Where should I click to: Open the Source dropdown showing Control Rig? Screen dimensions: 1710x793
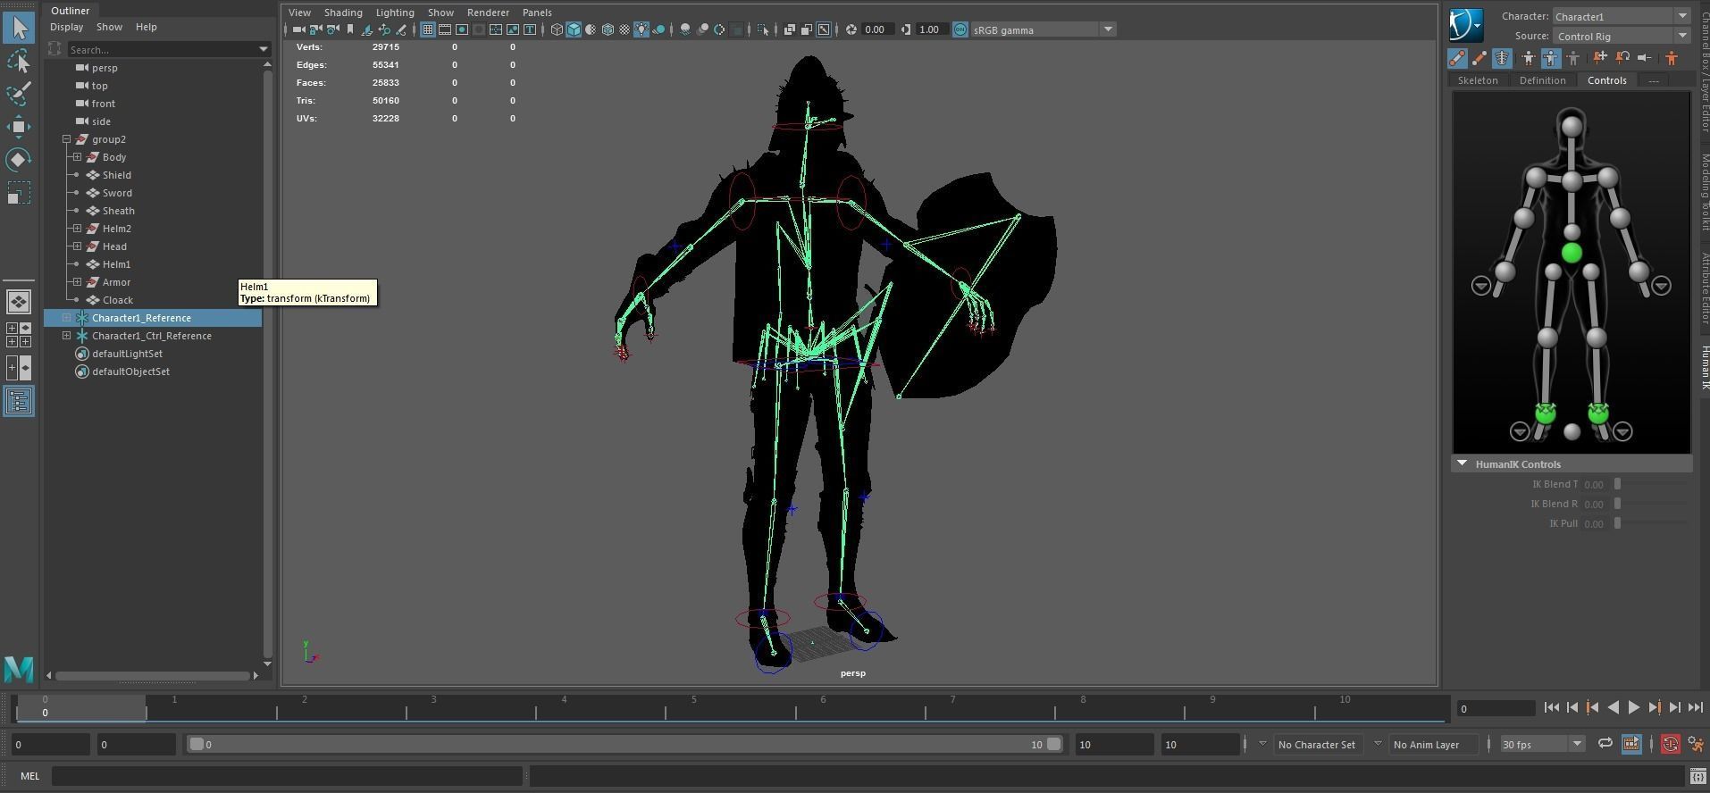[1622, 36]
